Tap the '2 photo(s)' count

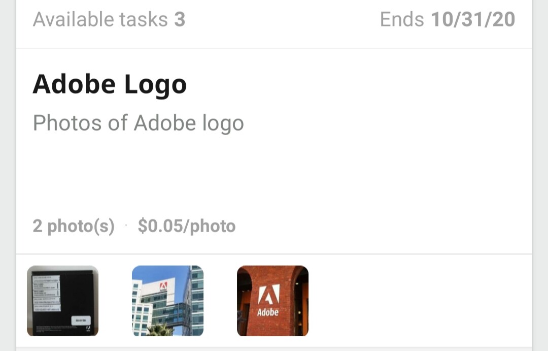[x=74, y=226]
